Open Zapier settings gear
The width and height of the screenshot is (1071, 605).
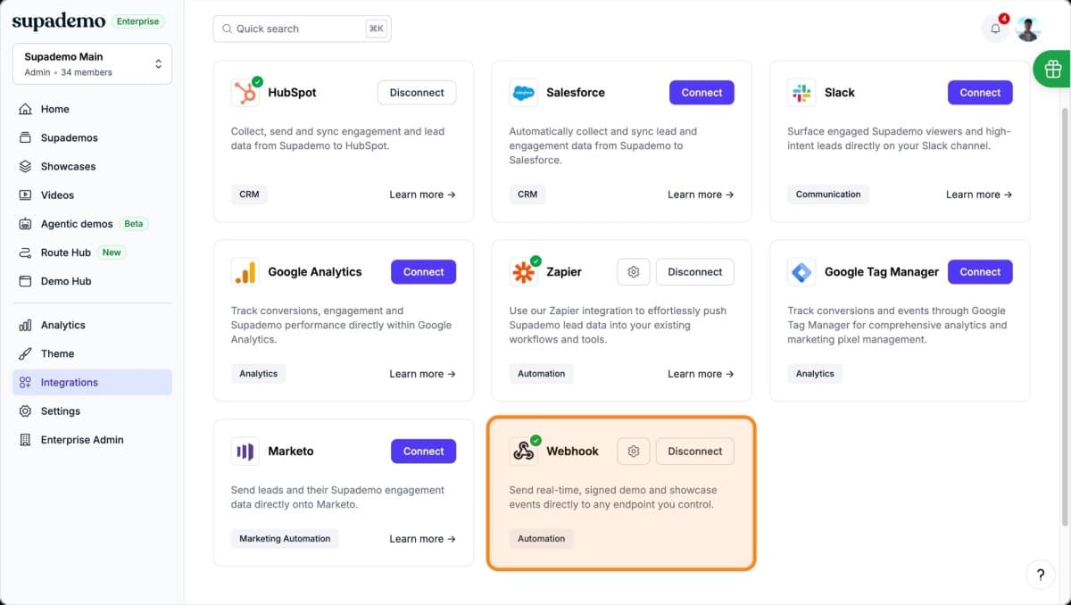click(634, 272)
